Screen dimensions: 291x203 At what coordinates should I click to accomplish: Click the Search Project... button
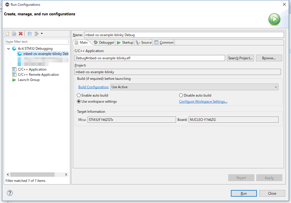point(240,58)
